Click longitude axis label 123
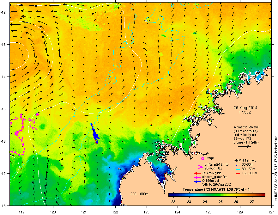Screen dimensions: 278x215 tap(147, 212)
